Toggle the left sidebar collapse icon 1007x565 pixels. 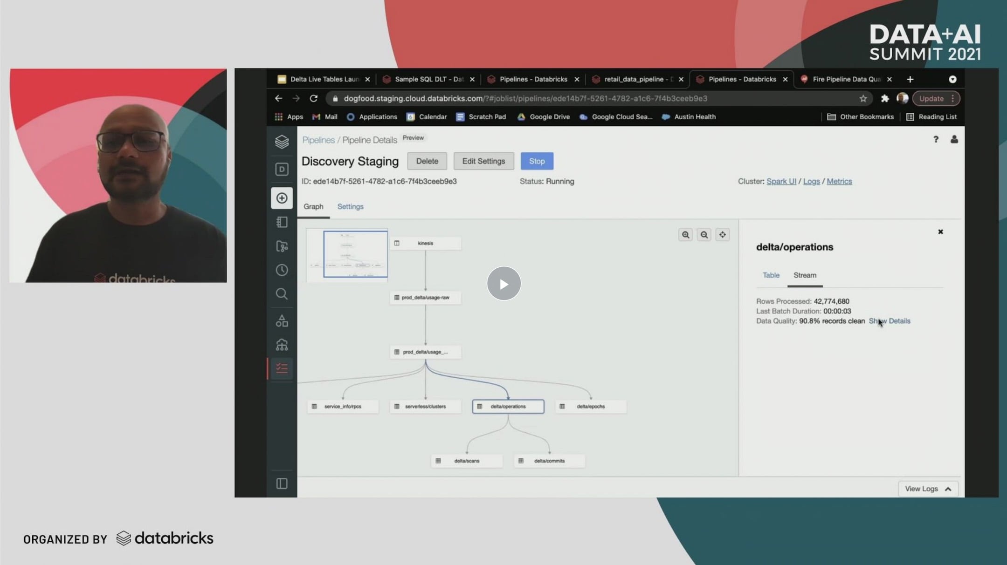[x=282, y=483]
